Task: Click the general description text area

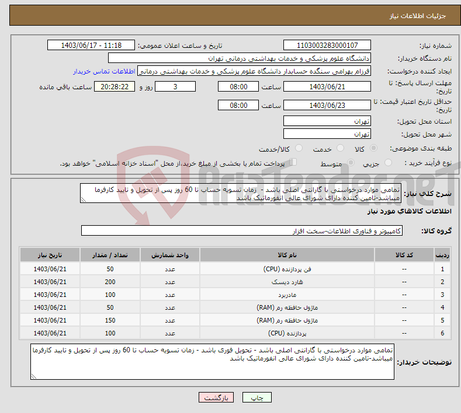Action: pos(241,194)
